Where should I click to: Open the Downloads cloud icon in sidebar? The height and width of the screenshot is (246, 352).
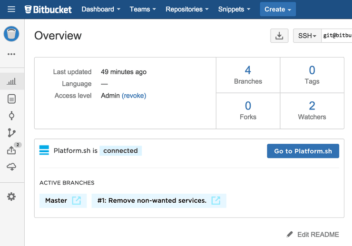point(11,167)
